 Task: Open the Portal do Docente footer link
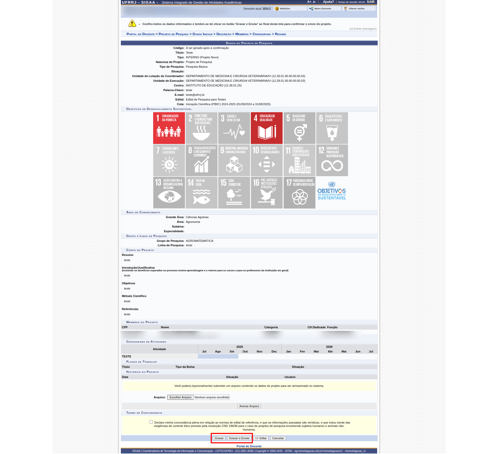pyautogui.click(x=249, y=446)
